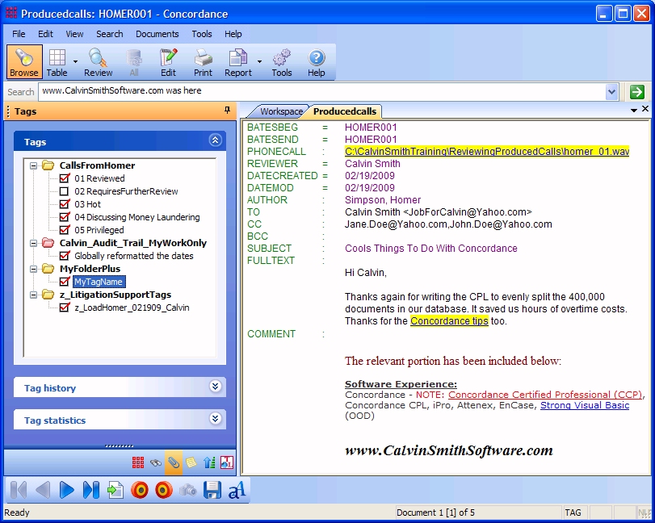Check the 02 RequiresFurtherReview tag
The image size is (655, 523).
[65, 191]
